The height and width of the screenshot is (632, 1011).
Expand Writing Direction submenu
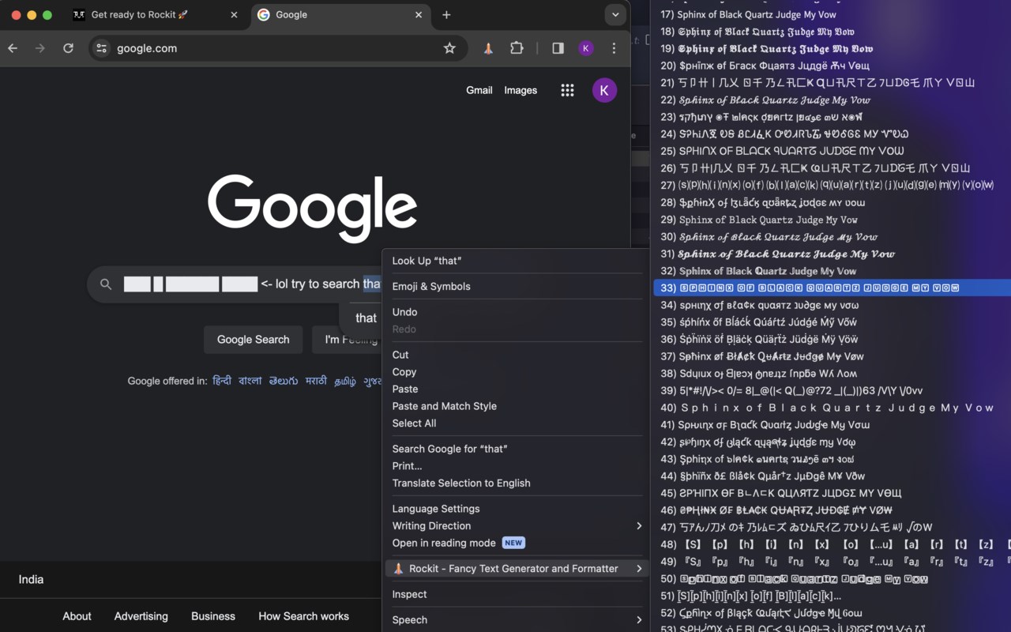point(517,526)
